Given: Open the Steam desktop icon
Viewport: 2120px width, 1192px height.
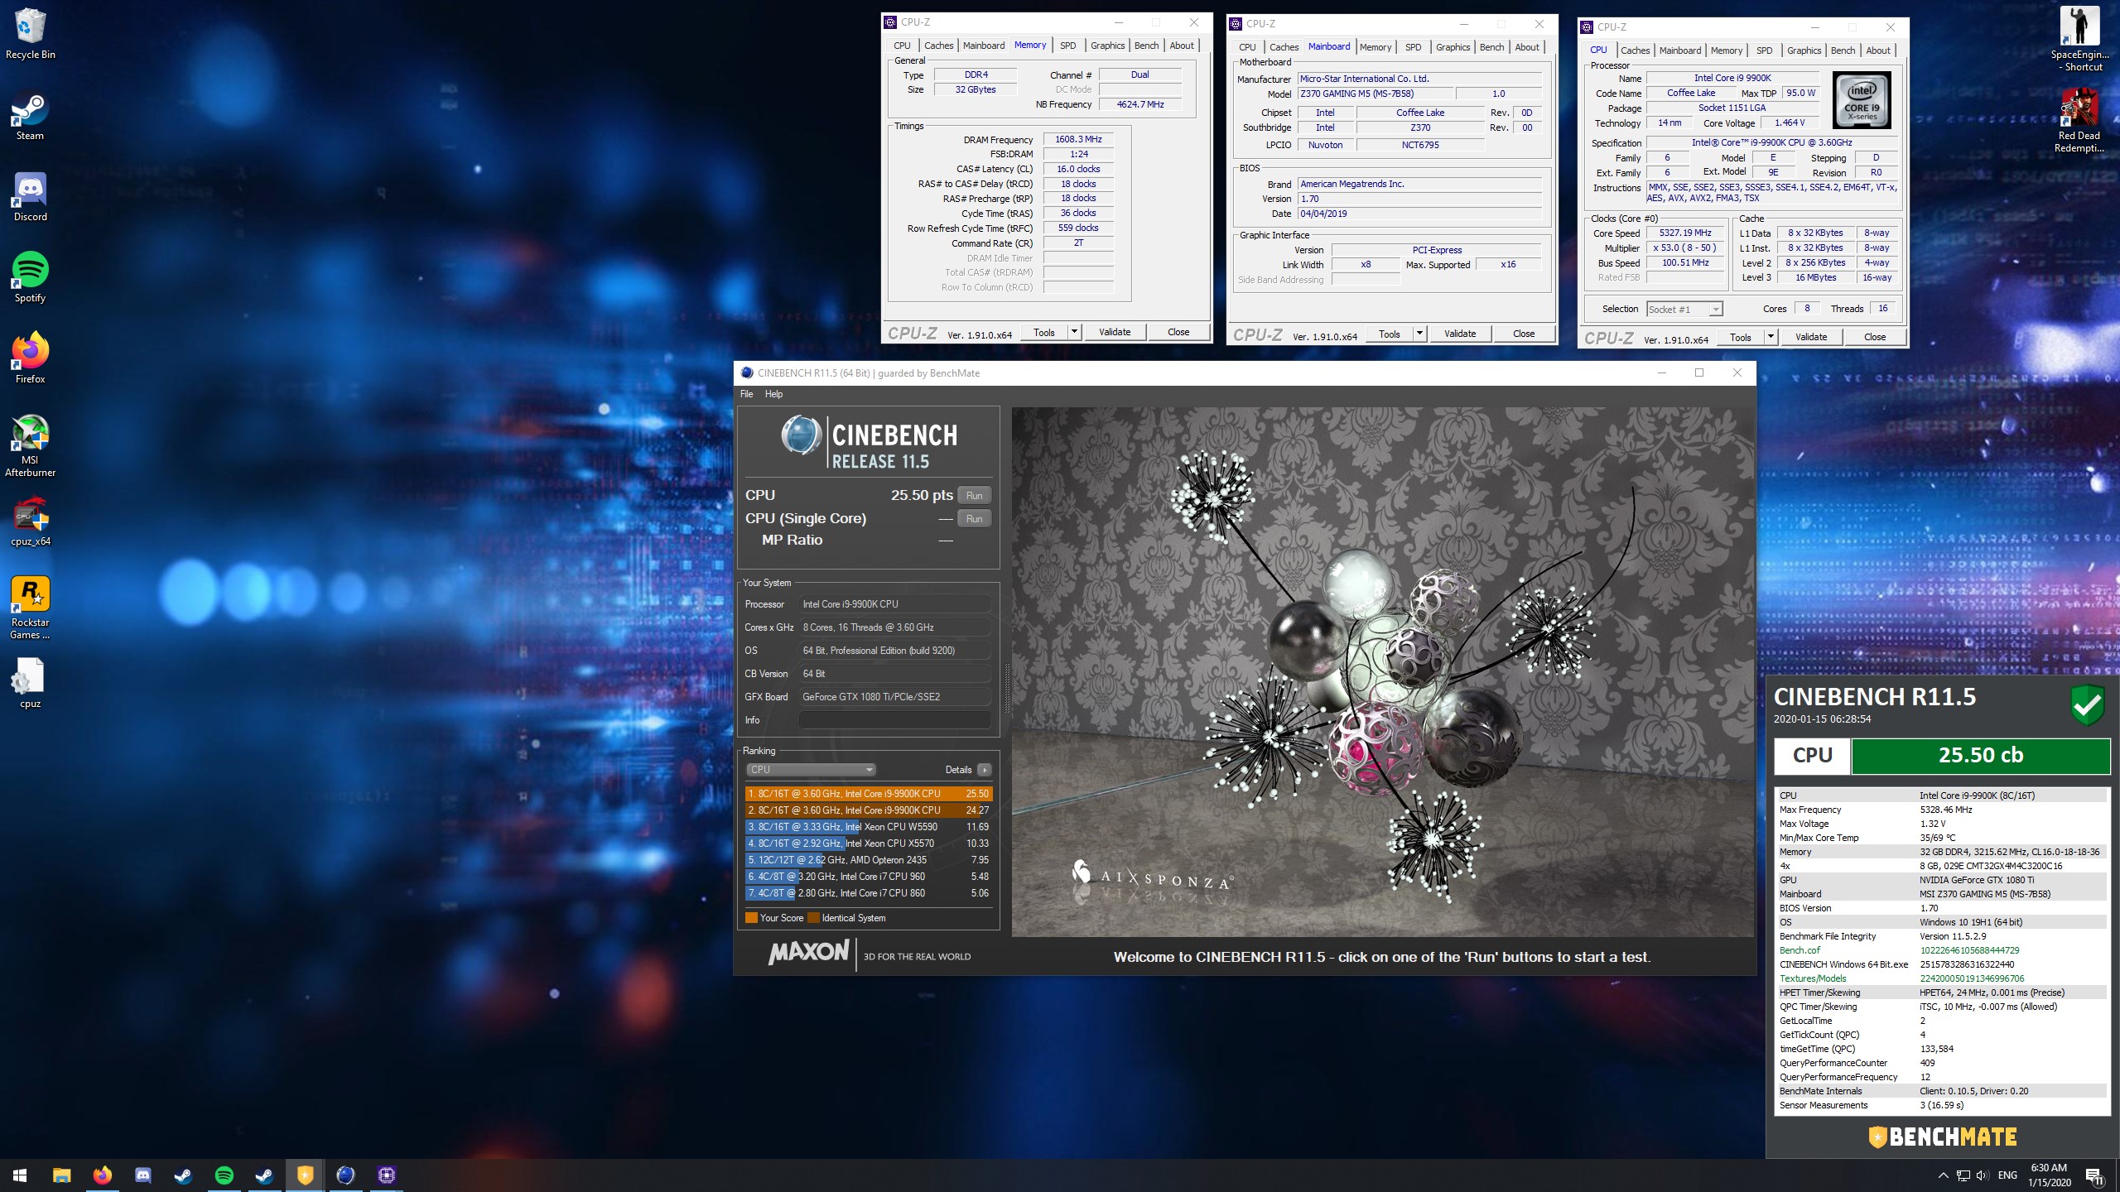Looking at the screenshot, I should click(31, 116).
